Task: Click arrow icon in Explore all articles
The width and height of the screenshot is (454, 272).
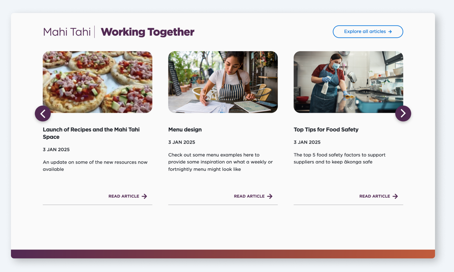Action: (390, 32)
